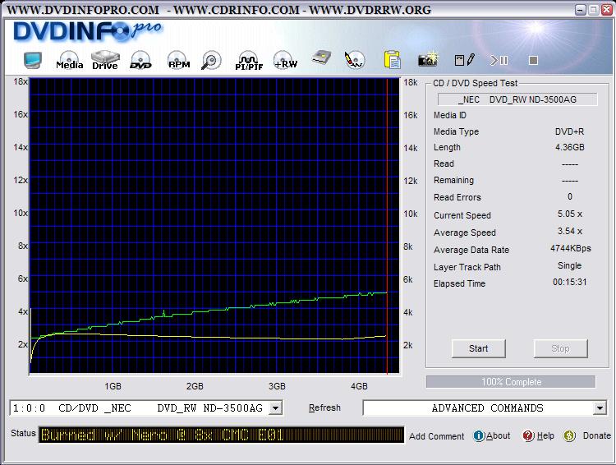Close the DVDInfoPro window
The width and height of the screenshot is (616, 465).
[607, 10]
